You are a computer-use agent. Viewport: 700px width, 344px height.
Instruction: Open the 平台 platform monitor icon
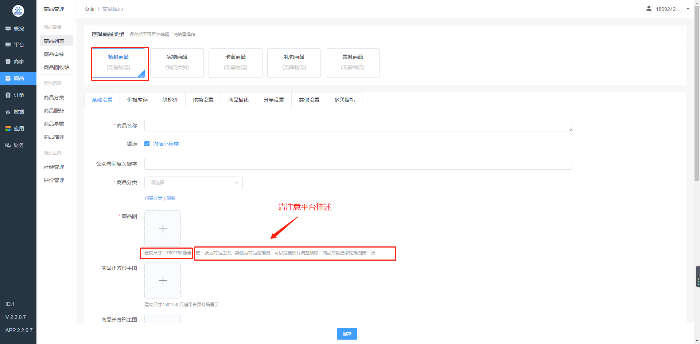pyautogui.click(x=8, y=45)
